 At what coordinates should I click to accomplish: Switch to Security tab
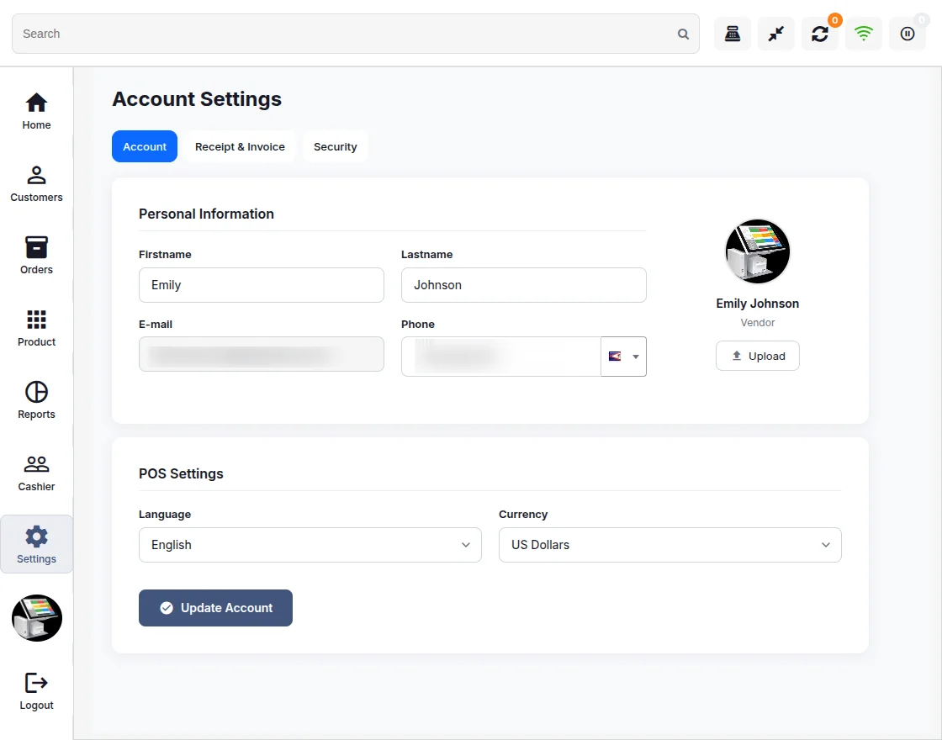point(336,146)
